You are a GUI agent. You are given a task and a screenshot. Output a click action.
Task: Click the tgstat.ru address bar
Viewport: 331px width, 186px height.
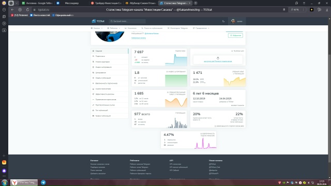click(43, 10)
